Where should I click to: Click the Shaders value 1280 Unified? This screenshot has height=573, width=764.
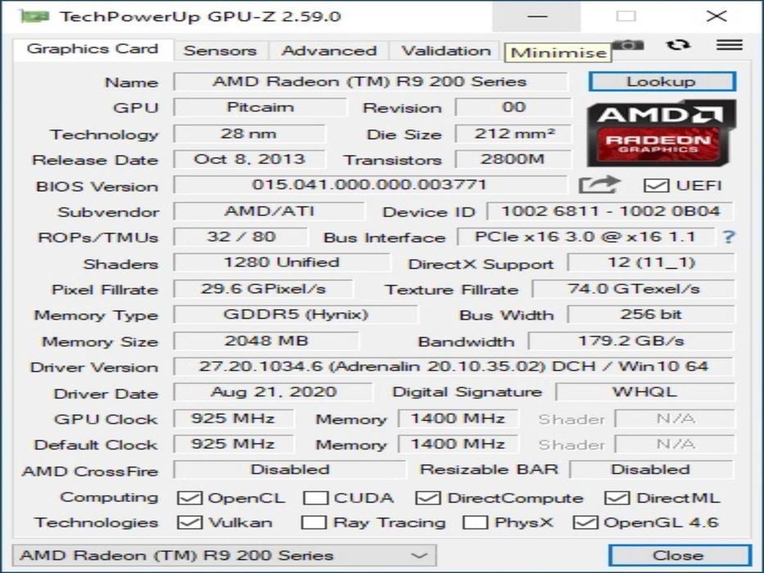click(x=281, y=263)
